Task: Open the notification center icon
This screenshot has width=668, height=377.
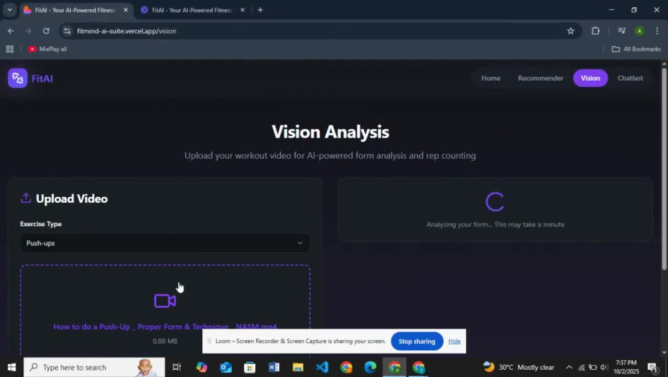Action: coord(652,367)
